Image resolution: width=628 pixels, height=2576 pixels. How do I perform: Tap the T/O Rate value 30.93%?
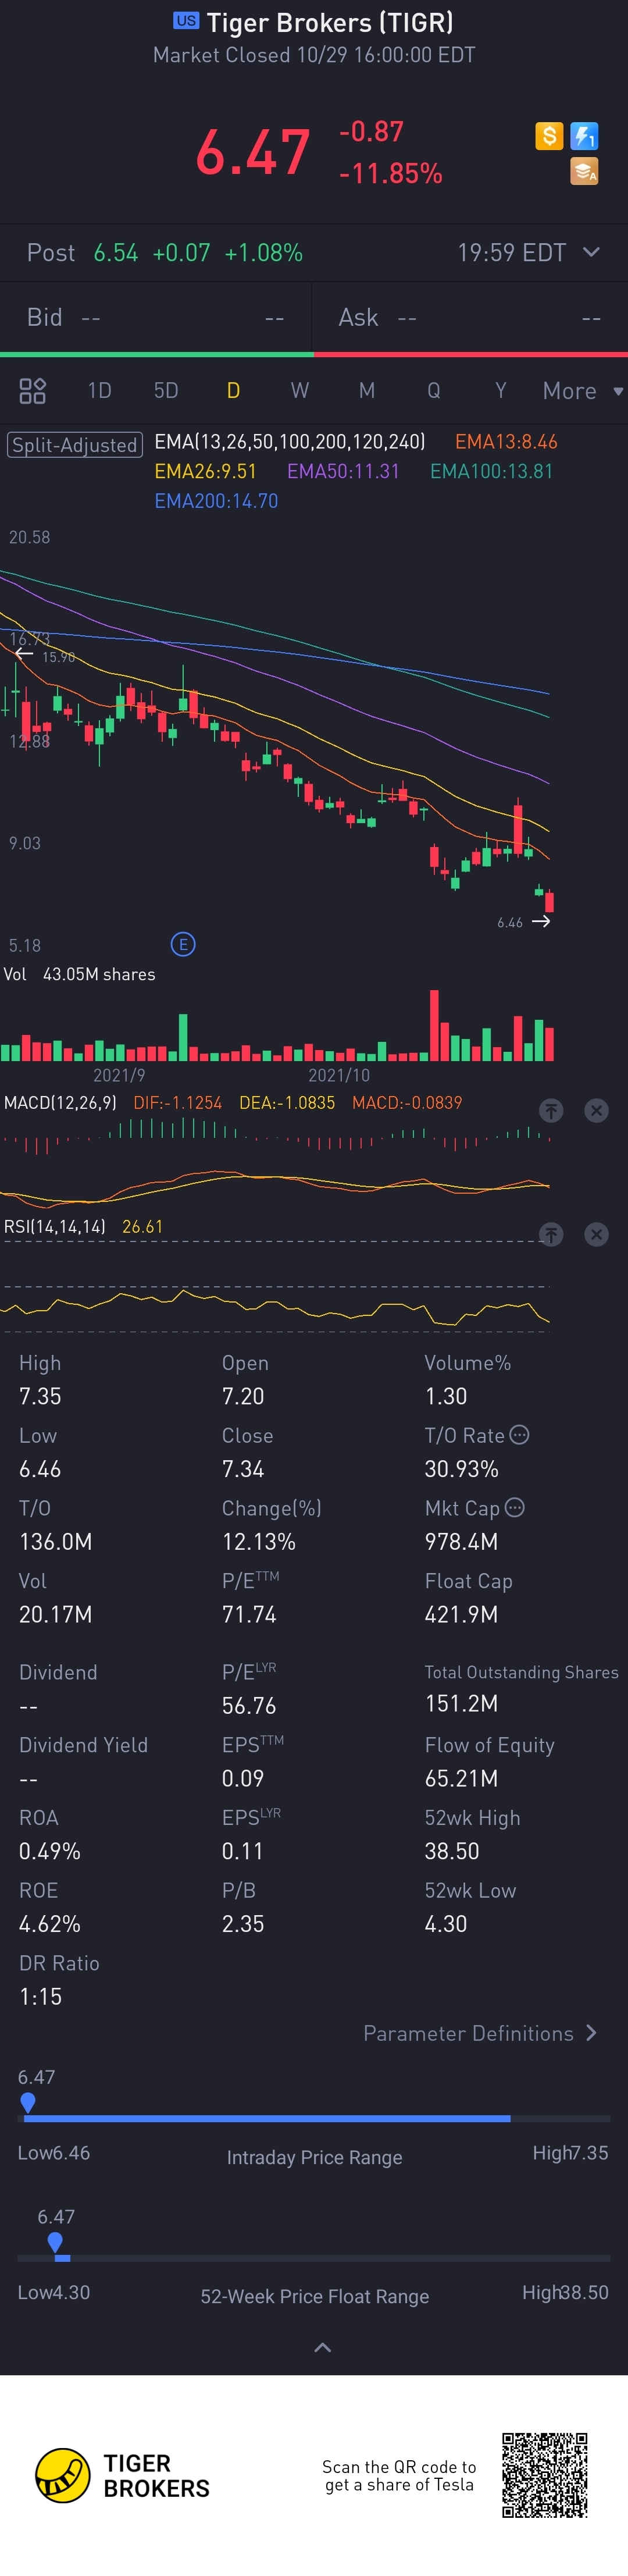click(x=461, y=1469)
